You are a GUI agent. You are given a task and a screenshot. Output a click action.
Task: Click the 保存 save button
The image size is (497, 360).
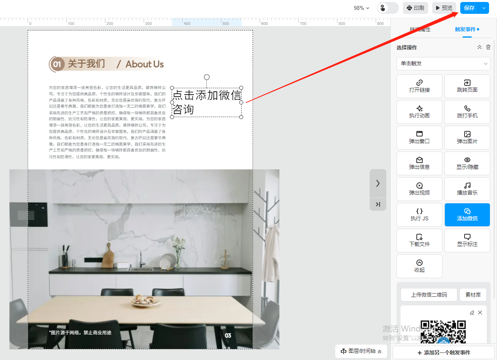click(469, 8)
